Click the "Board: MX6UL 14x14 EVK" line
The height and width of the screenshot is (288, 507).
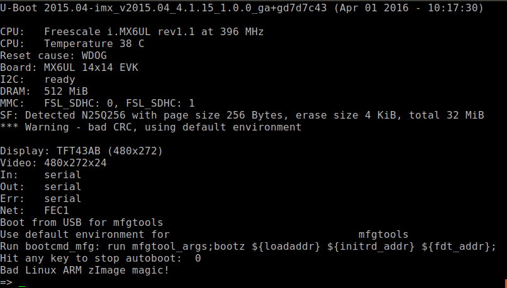(x=69, y=67)
